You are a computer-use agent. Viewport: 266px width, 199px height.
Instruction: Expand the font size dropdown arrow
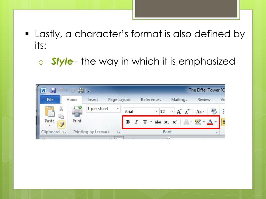tap(172, 111)
